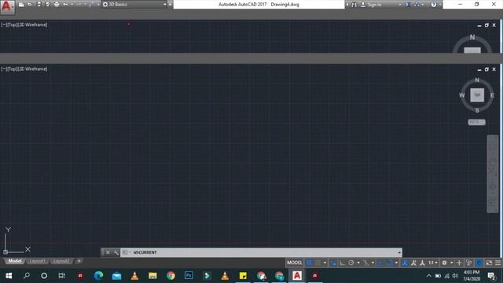The width and height of the screenshot is (503, 283).
Task: Expand the Help dropdown arrow
Action: pyautogui.click(x=440, y=5)
